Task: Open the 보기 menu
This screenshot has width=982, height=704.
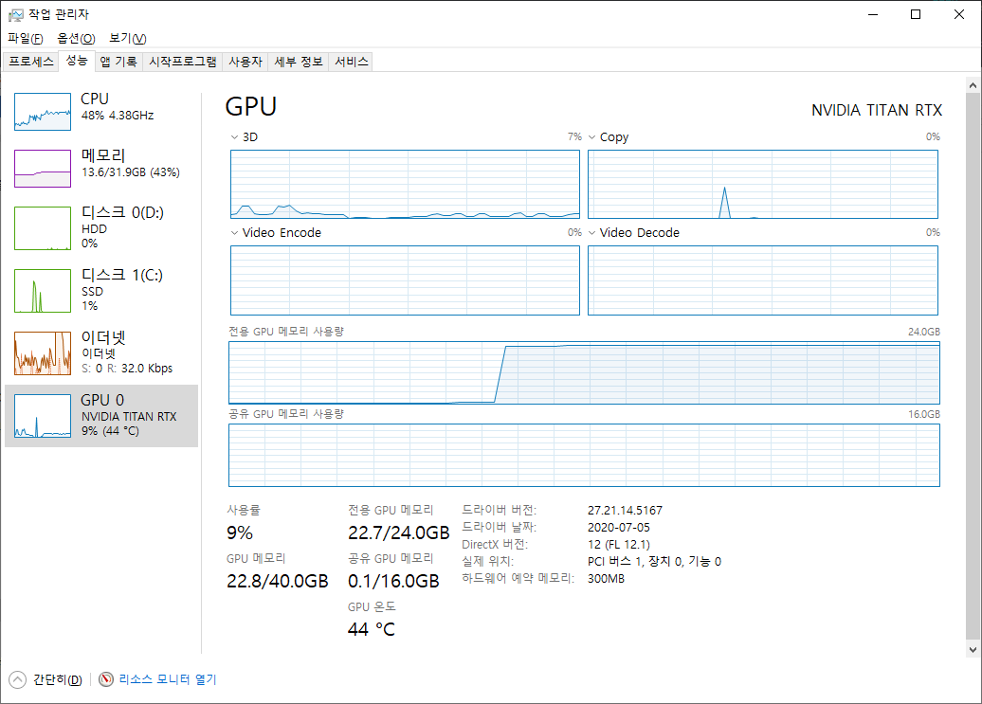Action: (x=127, y=38)
